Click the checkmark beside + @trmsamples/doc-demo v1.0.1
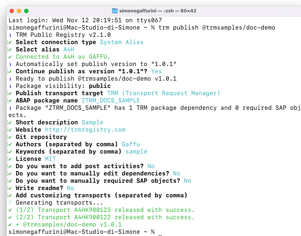The width and height of the screenshot is (301, 236). pos(10,225)
